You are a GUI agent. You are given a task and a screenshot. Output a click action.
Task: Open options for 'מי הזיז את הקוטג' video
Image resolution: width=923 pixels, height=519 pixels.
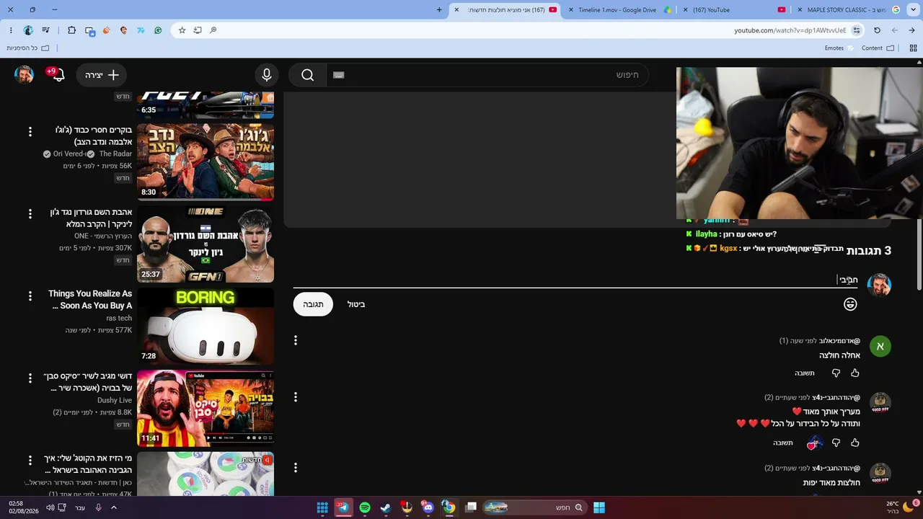pyautogui.click(x=30, y=460)
